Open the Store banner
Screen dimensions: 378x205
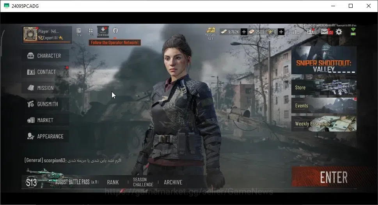tap(324, 87)
